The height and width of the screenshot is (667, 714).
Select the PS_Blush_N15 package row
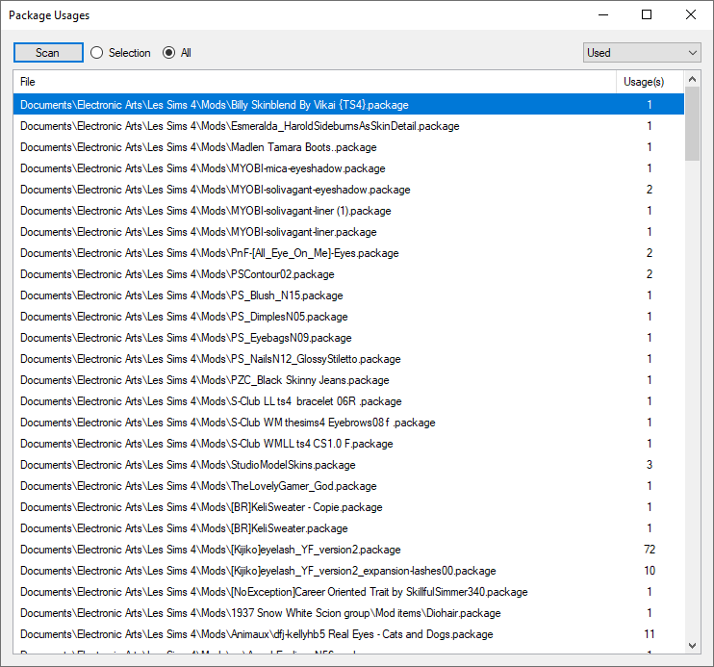(x=348, y=295)
